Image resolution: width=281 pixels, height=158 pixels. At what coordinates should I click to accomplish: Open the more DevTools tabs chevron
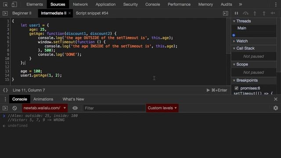pyautogui.click(x=240, y=4)
